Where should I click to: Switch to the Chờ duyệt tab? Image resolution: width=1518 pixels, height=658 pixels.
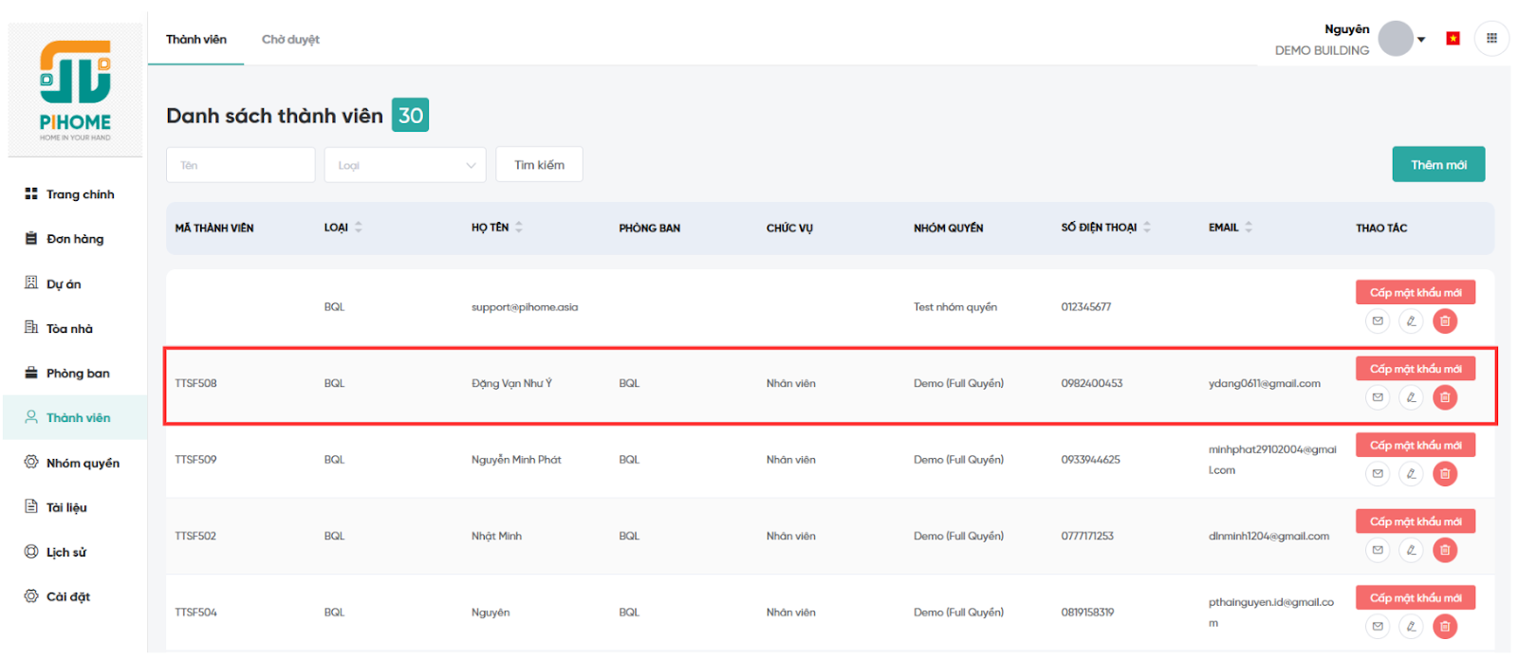tap(290, 40)
